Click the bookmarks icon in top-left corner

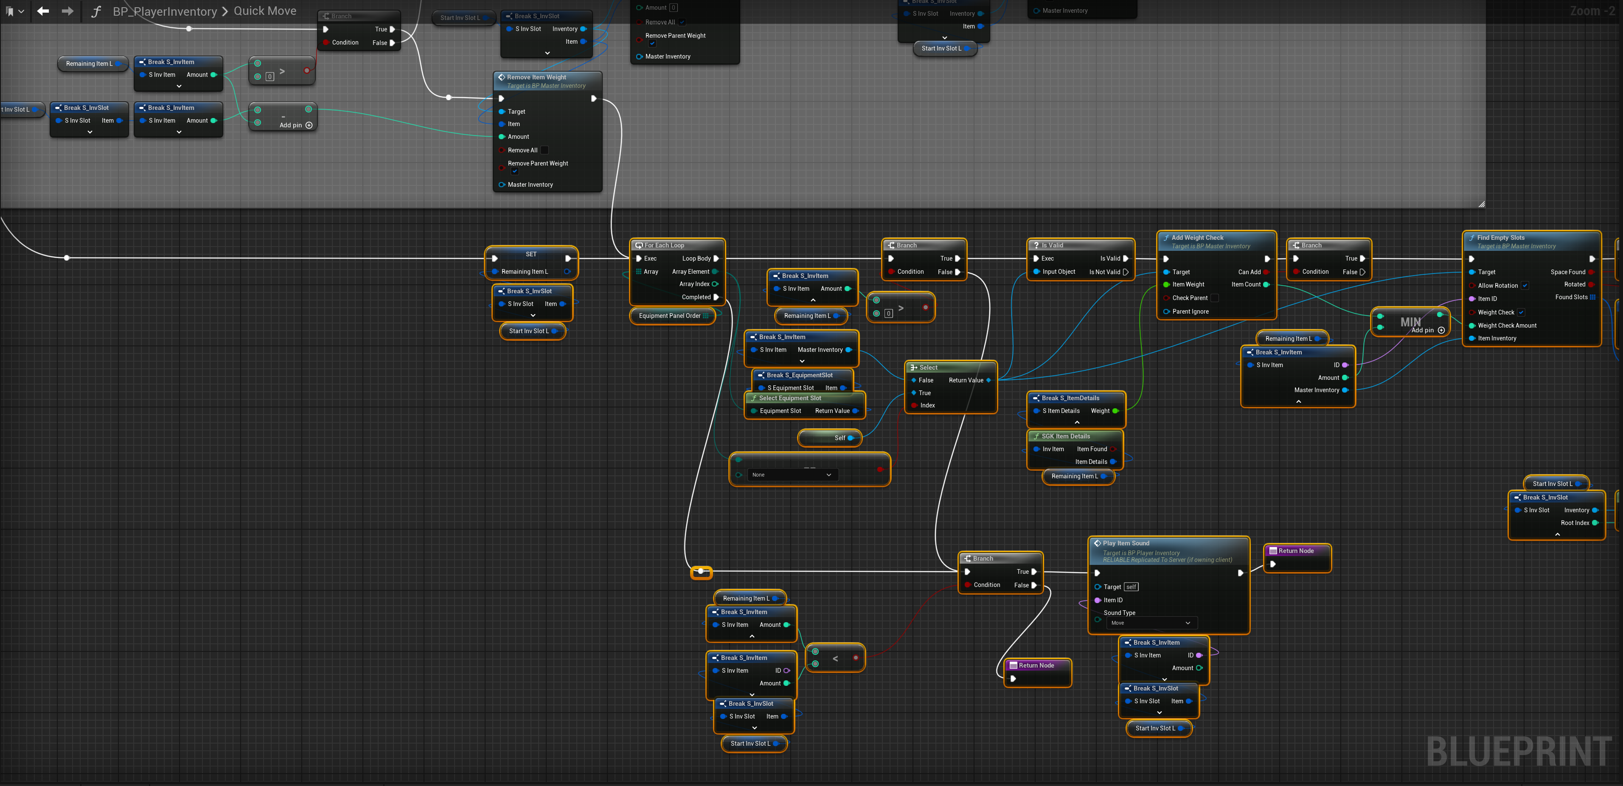pyautogui.click(x=10, y=11)
